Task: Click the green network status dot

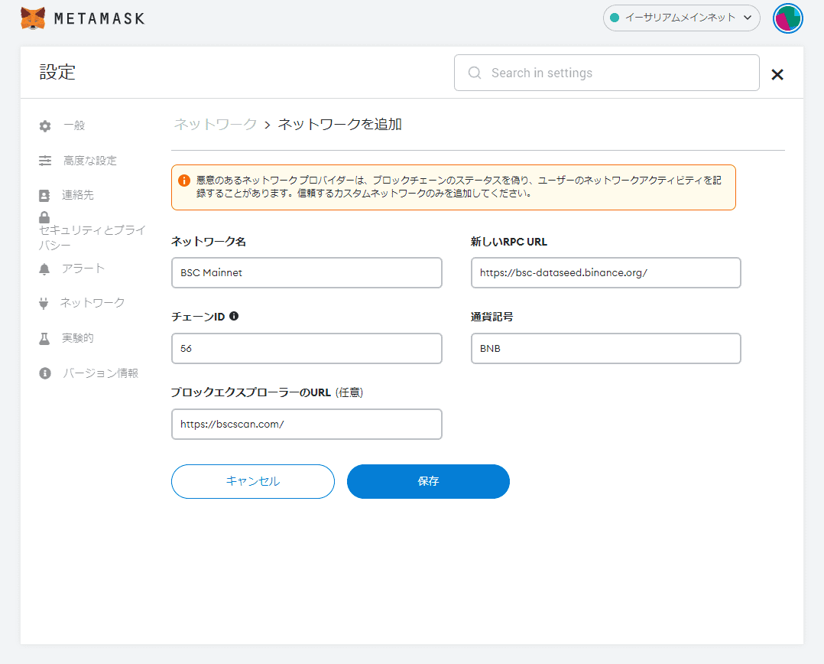Action: 615,18
